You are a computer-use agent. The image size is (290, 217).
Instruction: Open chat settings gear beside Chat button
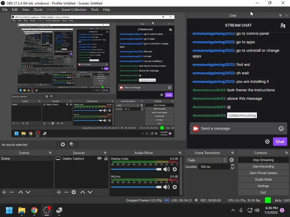tap(267, 142)
